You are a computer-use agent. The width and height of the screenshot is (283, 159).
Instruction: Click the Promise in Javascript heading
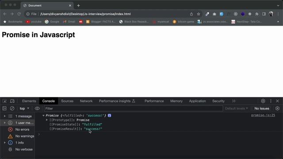[x=38, y=34]
